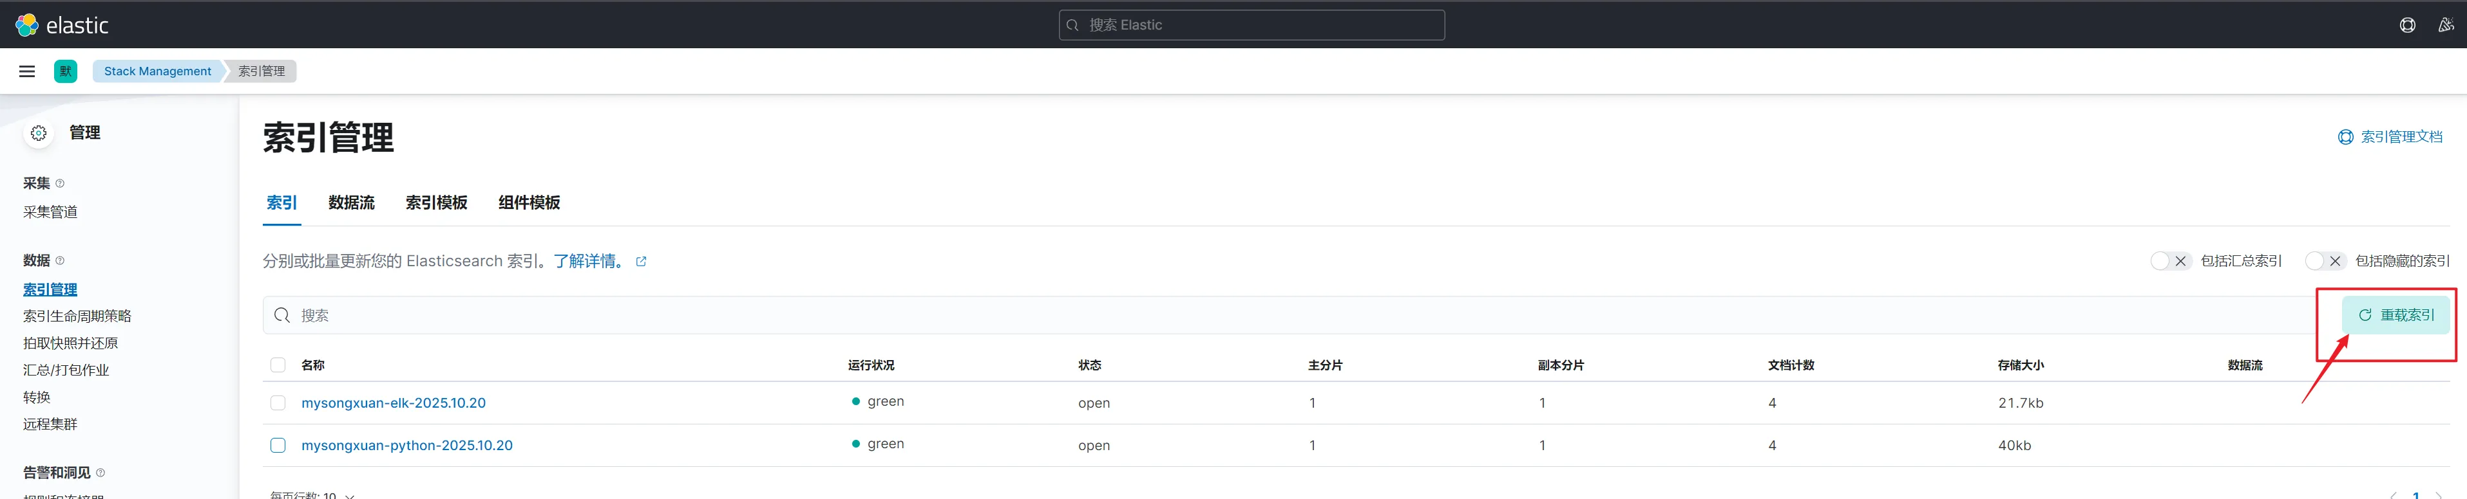
Task: Enable the 包括隐藏的索引 toggle
Action: (2324, 261)
